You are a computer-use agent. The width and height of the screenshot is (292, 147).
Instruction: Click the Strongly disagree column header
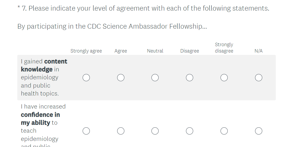[224, 48]
